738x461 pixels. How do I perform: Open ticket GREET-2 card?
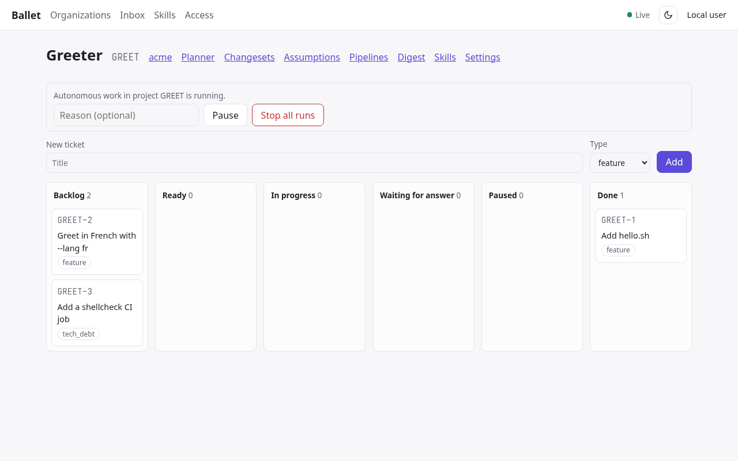coord(97,241)
